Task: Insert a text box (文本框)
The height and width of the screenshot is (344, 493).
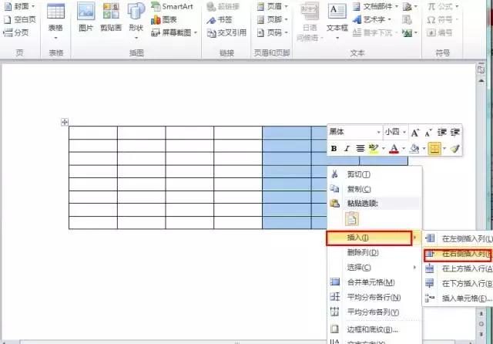Action: [337, 22]
